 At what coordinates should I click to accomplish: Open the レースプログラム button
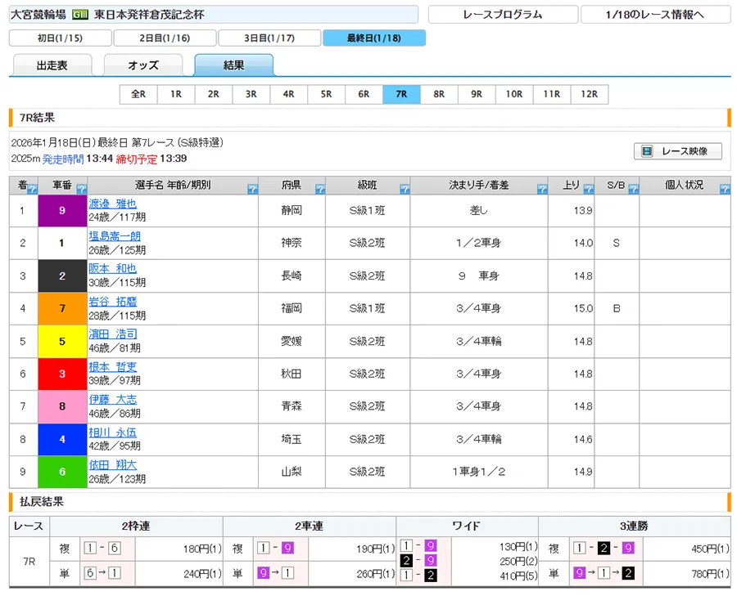[502, 15]
